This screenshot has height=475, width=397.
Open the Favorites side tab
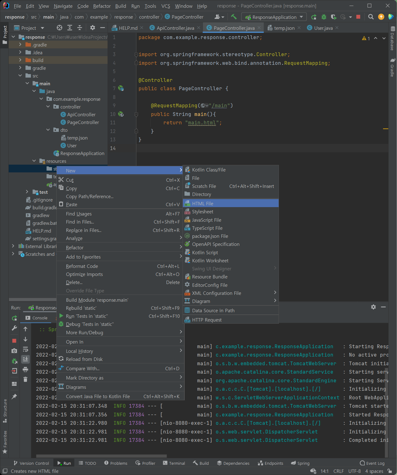(5, 442)
